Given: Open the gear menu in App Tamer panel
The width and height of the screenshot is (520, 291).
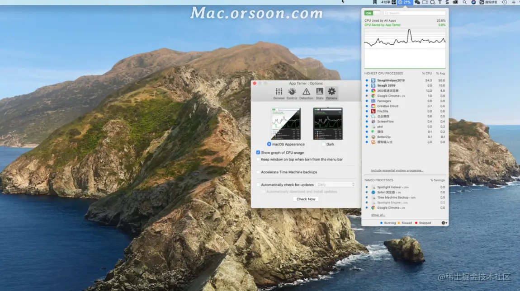Looking at the screenshot, I should [x=444, y=223].
